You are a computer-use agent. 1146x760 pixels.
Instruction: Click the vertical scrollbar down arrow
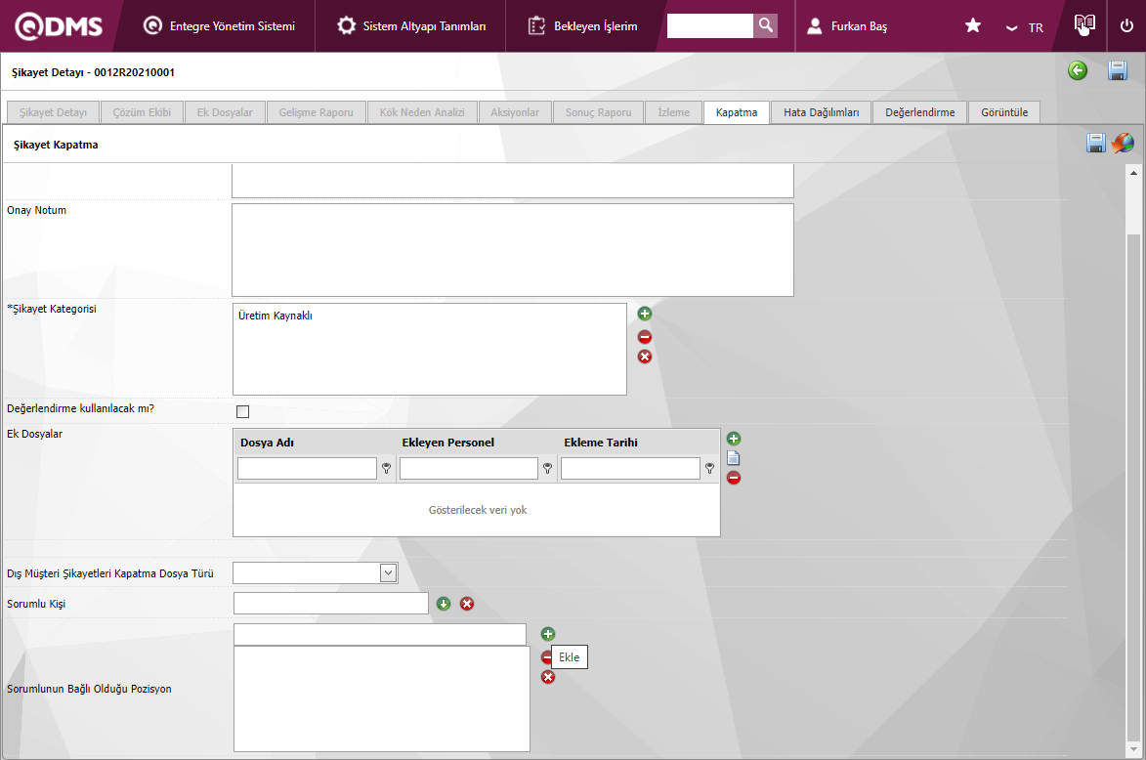(x=1133, y=749)
